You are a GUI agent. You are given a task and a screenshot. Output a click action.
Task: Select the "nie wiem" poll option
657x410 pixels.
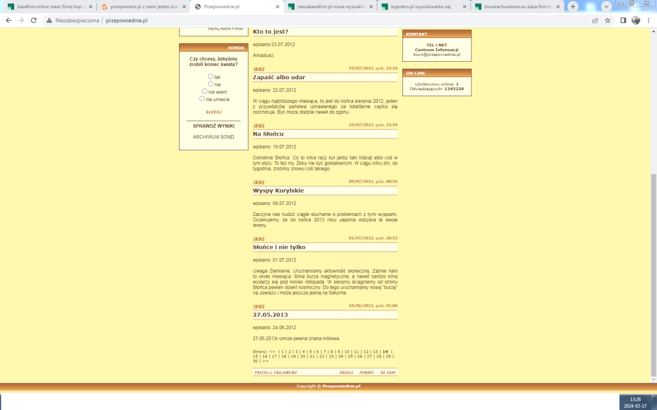coord(205,91)
